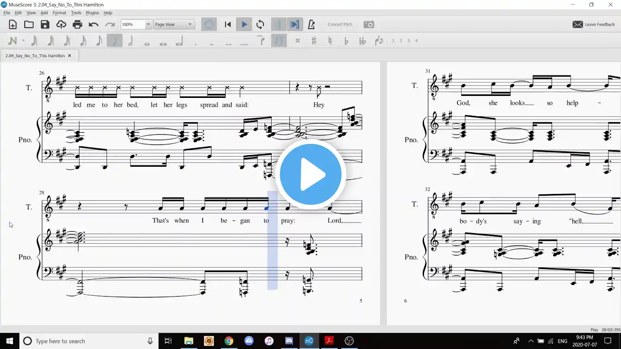
Task: Create a new score with New Score icon
Action: (13, 24)
